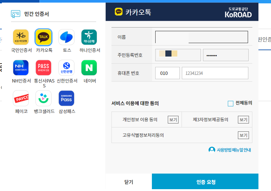The height and width of the screenshot is (191, 271).
Task: Select the KB 국민인증서 icon
Action: (21, 37)
